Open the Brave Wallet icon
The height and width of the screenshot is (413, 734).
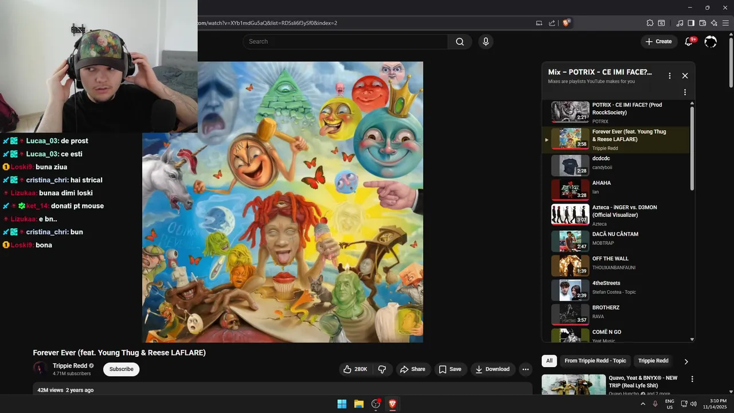click(x=702, y=23)
